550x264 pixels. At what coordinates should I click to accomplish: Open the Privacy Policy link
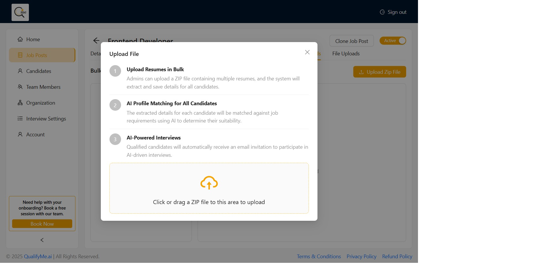[361, 257]
